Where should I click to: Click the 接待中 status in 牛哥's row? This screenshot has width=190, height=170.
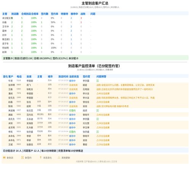pyautogui.click(x=72, y=81)
